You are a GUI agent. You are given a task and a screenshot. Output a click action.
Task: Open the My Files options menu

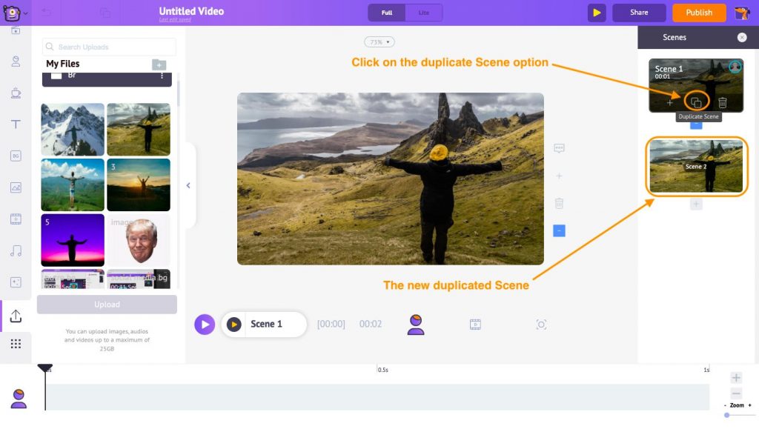click(x=159, y=64)
